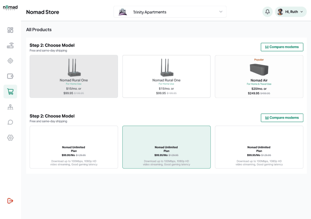
Task: Click Compare modems in Step 2 plans section
Action: coord(282,118)
